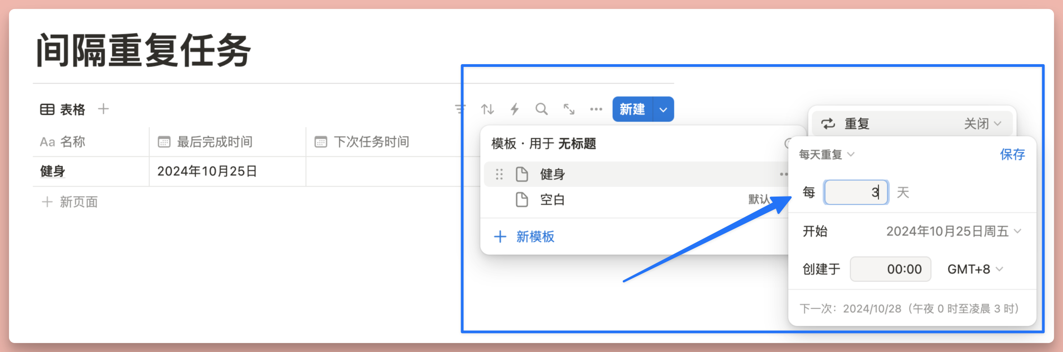Click the blue 新建 button
Image resolution: width=1063 pixels, height=352 pixels.
point(632,109)
